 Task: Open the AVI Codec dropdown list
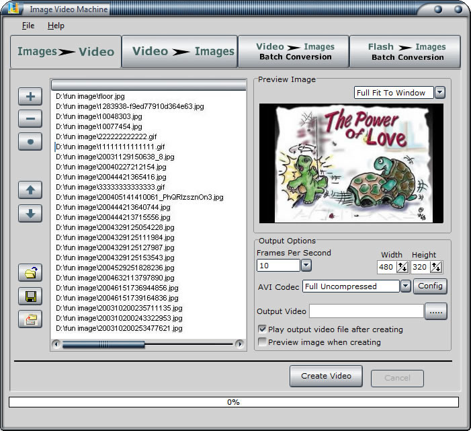pos(405,286)
